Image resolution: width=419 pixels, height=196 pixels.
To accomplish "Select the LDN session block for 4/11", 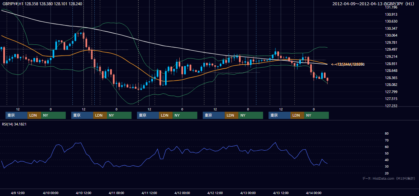I will coord(166,115).
